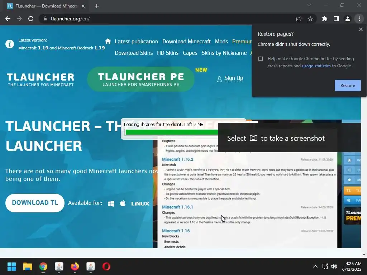Open the tab search chevron in title bar
The width and height of the screenshot is (367, 275).
[309, 5]
